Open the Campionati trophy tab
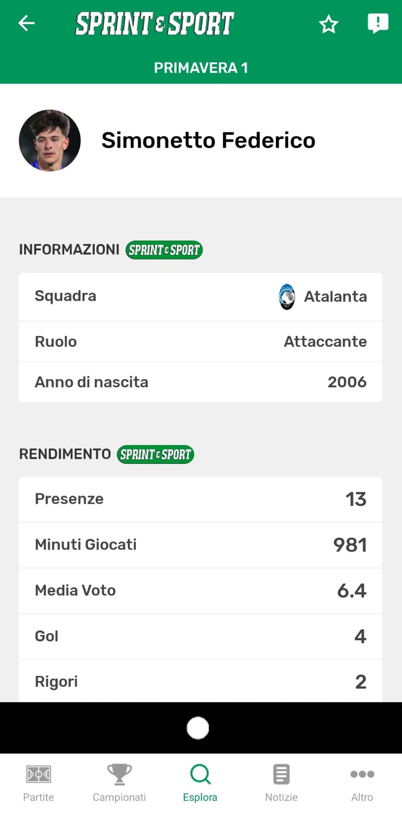 click(119, 783)
